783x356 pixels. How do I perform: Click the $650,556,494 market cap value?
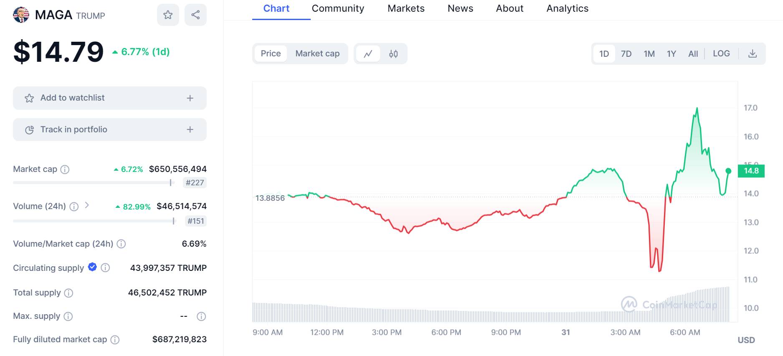(x=178, y=169)
